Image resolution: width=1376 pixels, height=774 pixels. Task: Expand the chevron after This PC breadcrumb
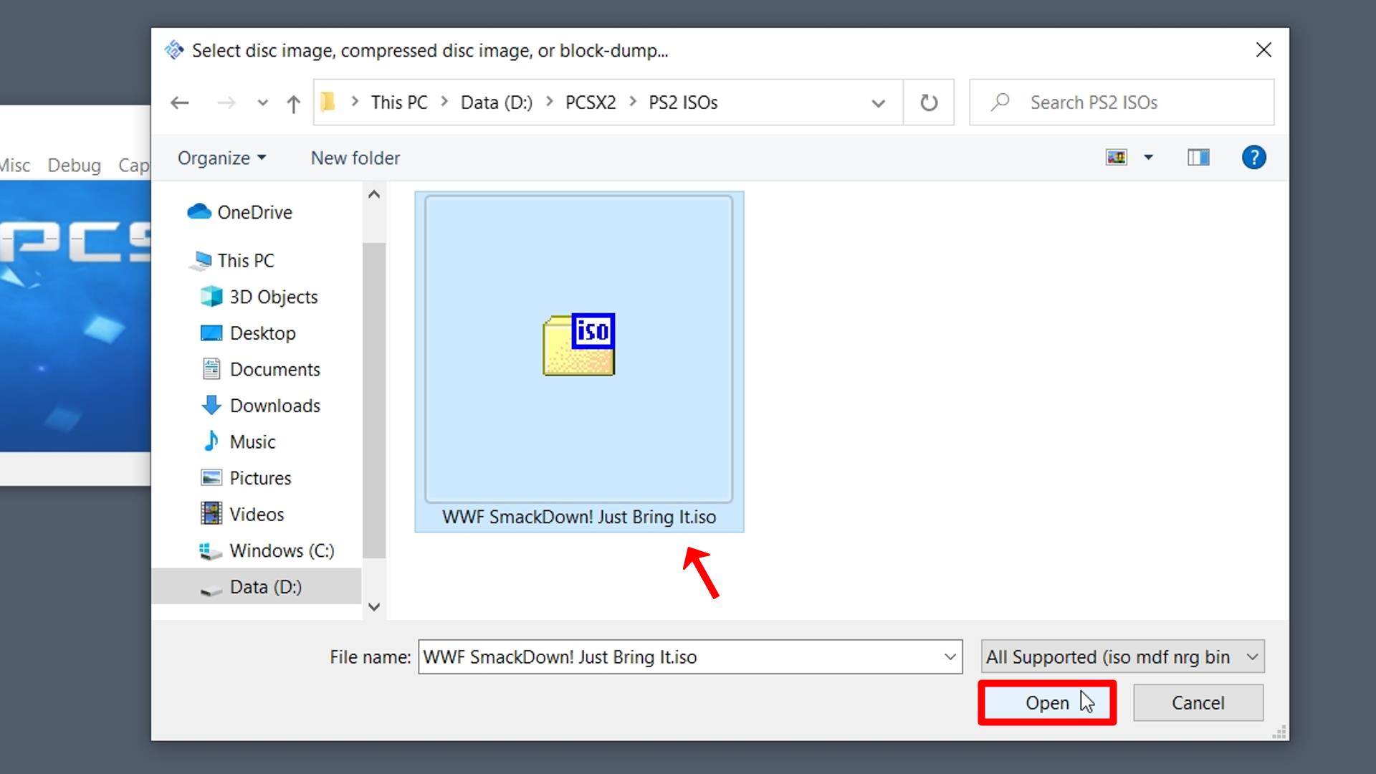pyautogui.click(x=444, y=102)
